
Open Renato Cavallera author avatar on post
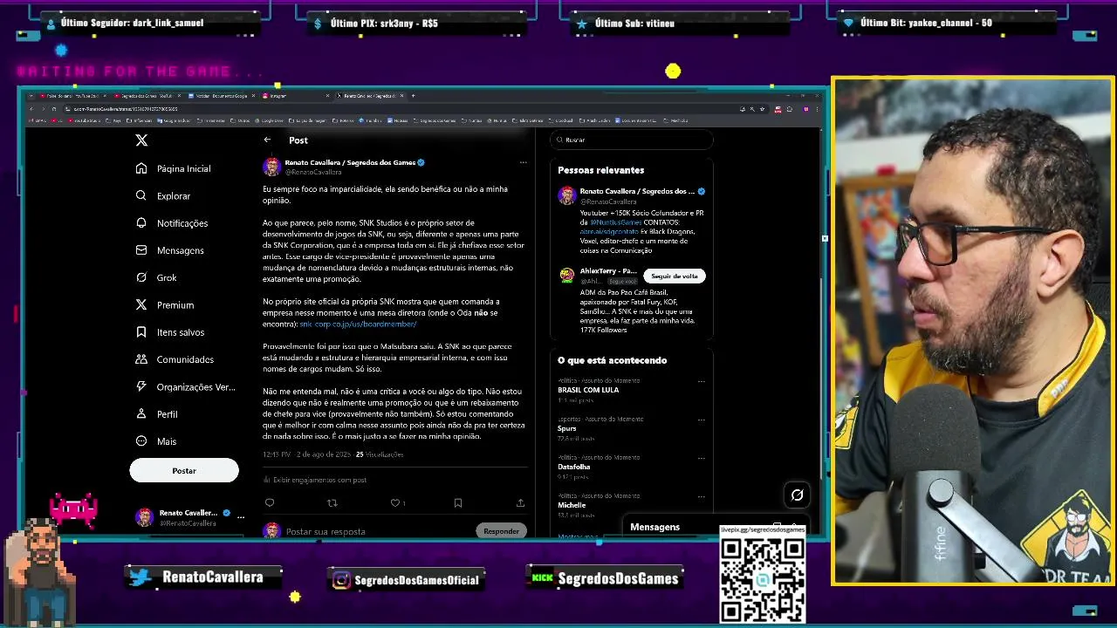coord(271,167)
